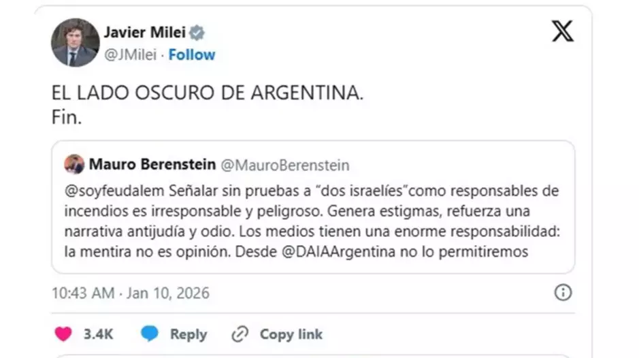Follow the @JMilei account
This screenshot has height=358, width=639.
point(192,55)
